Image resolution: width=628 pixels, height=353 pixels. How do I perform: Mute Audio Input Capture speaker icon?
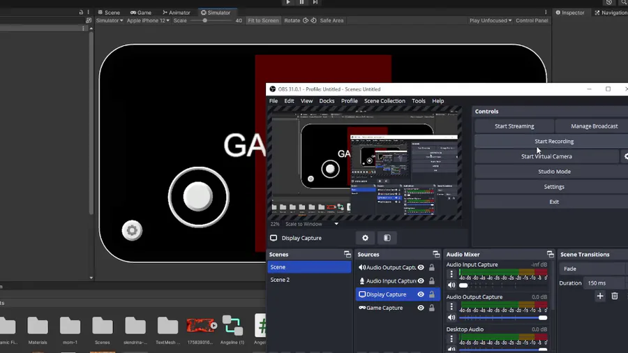[451, 285]
